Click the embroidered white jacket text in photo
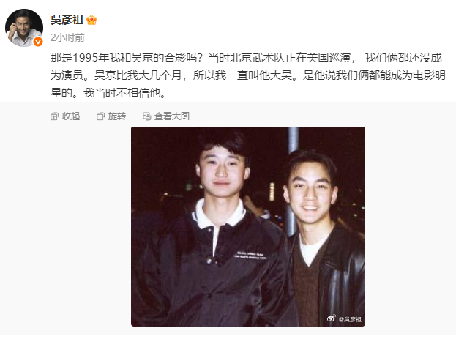Image resolution: width=456 pixels, height=339 pixels. [x=250, y=256]
